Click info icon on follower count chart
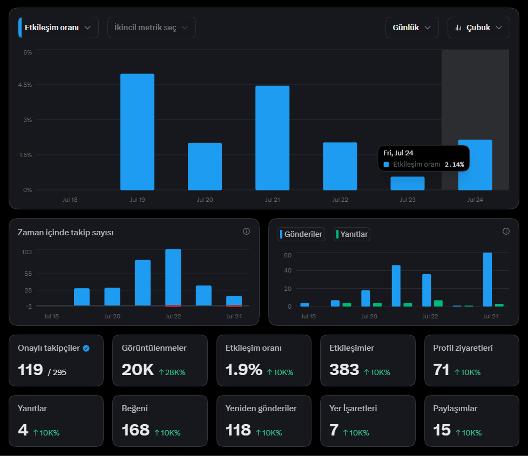Viewport: 528px width, 456px height. coord(247,231)
